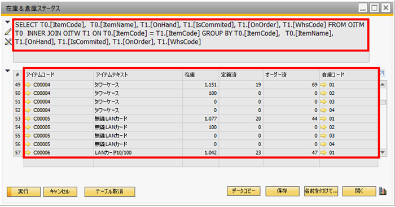
Task: Open item link arrow in row 51
Action: (x=28, y=102)
